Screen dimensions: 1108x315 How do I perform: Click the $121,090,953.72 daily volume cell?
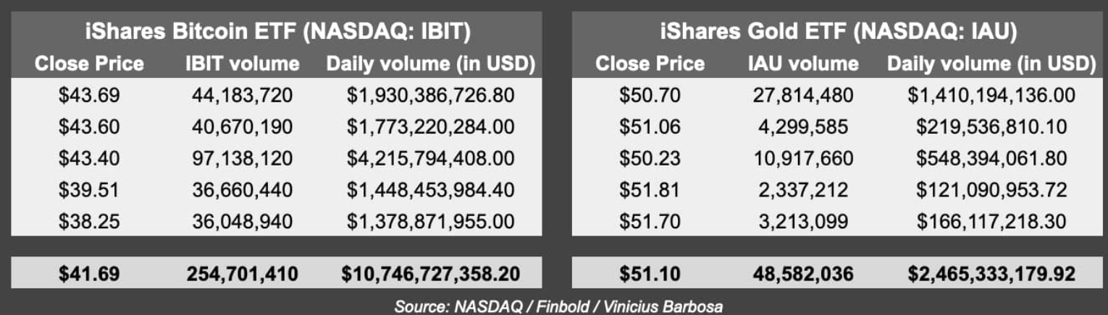[x=991, y=189]
